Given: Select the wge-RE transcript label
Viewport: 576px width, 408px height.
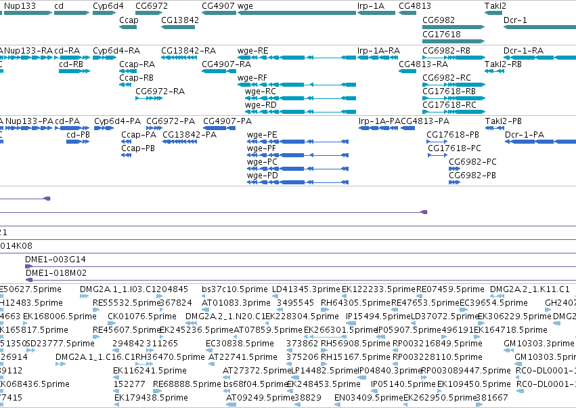Looking at the screenshot, I should point(252,50).
